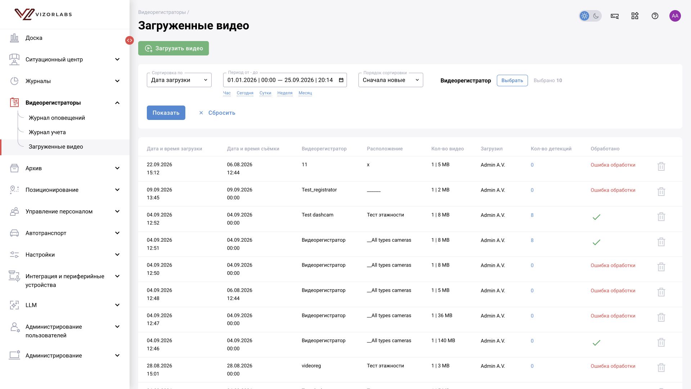Image resolution: width=691 pixels, height=389 pixels.
Task: Click Сбросить filters link
Action: coord(217,113)
